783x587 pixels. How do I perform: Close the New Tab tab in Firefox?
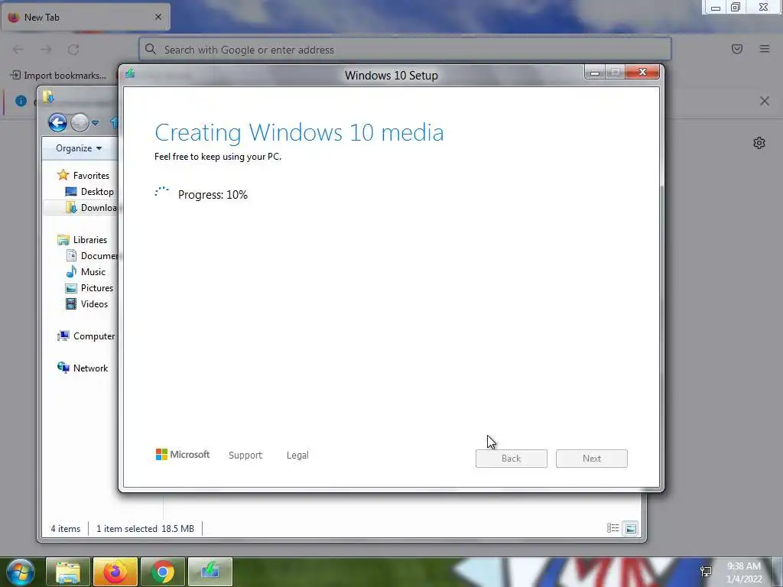pos(158,17)
